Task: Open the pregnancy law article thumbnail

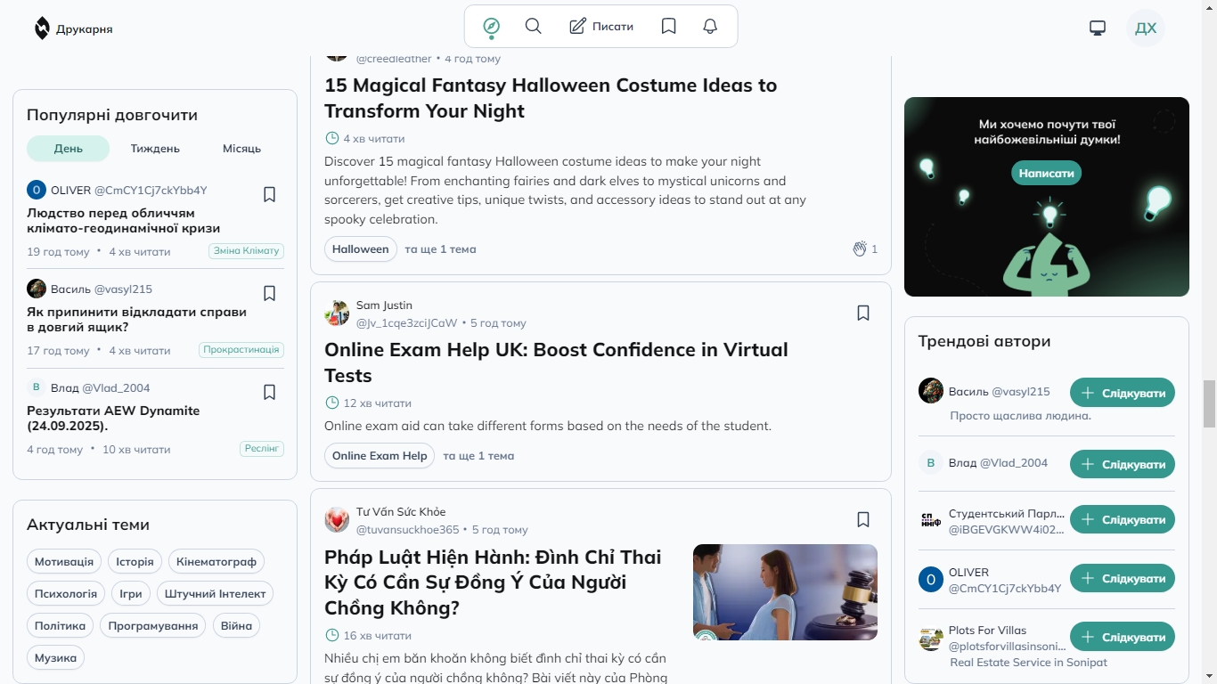Action: [x=785, y=592]
